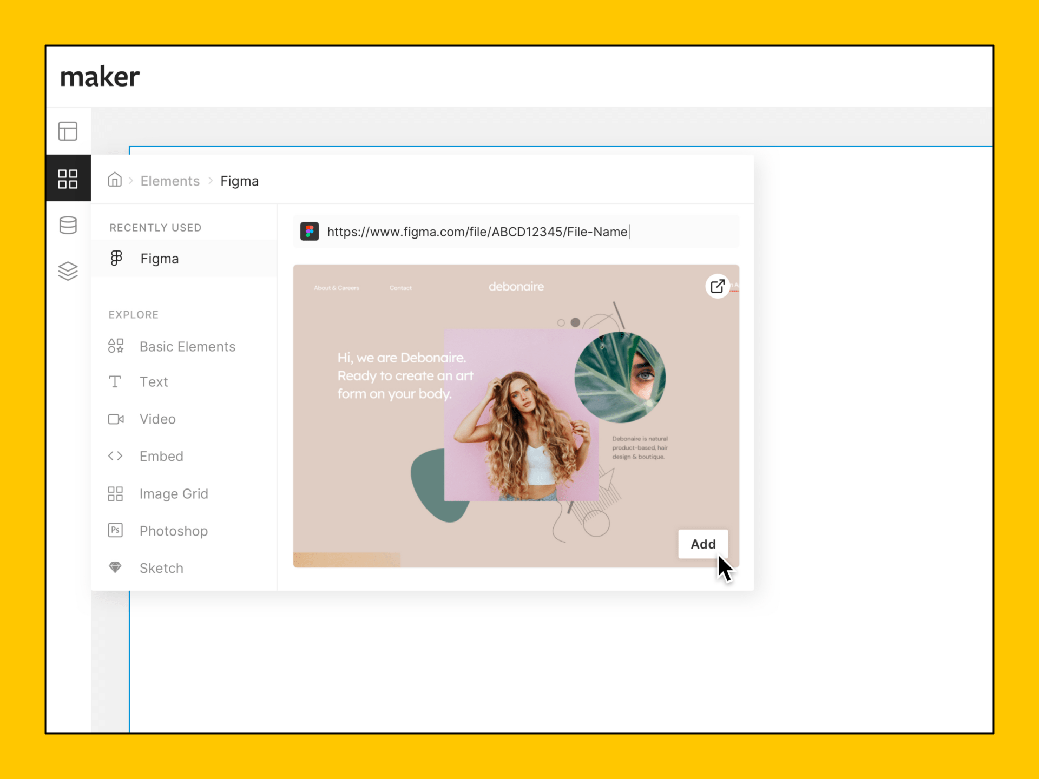The height and width of the screenshot is (779, 1039).
Task: Select Basic Elements in the Explore list
Action: click(187, 346)
